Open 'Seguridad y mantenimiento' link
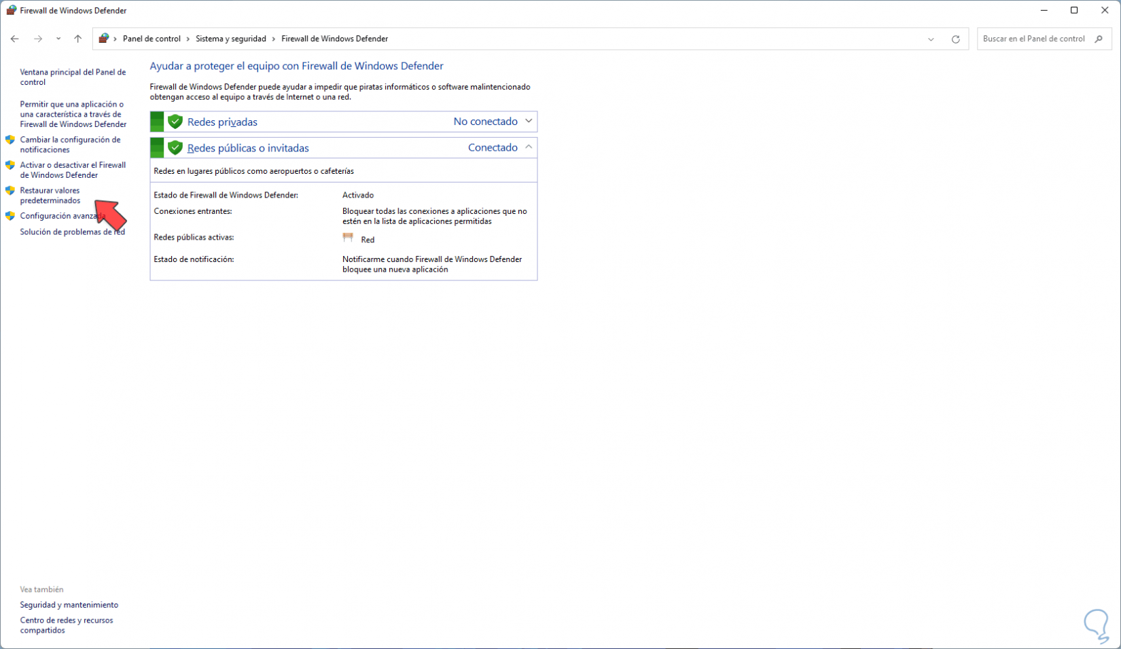 pyautogui.click(x=69, y=605)
